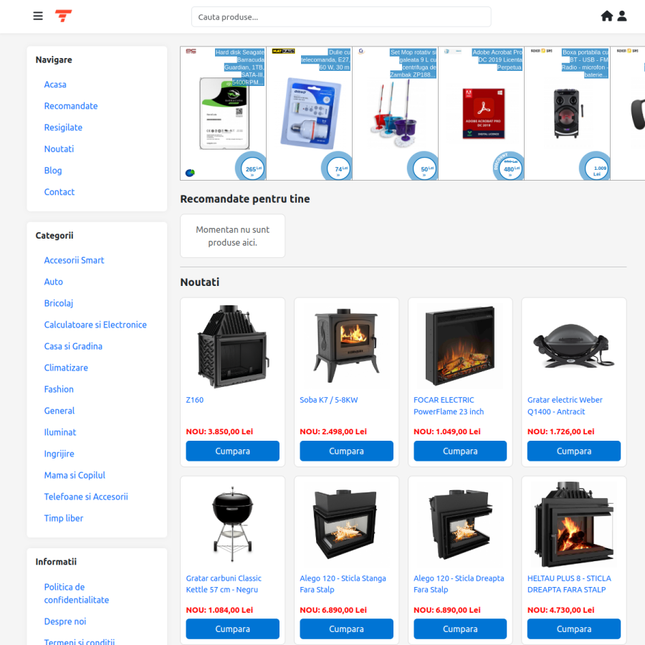645x645 pixels.
Task: Browse the Ingrijire category
Action: pyautogui.click(x=59, y=454)
